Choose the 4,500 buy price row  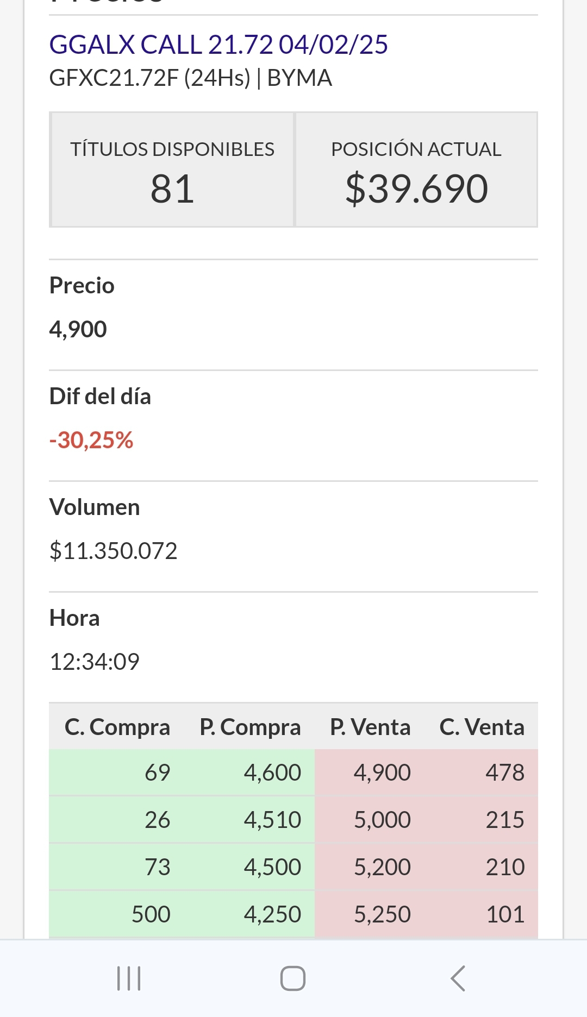tap(272, 867)
